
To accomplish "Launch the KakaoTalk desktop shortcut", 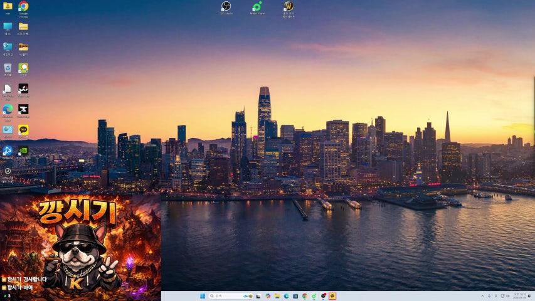I will click(x=23, y=129).
